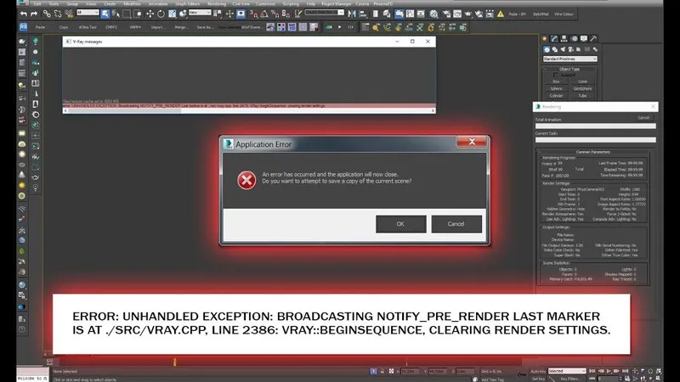
Task: Select the Bind to Space Warp tool
Action: (x=69, y=14)
